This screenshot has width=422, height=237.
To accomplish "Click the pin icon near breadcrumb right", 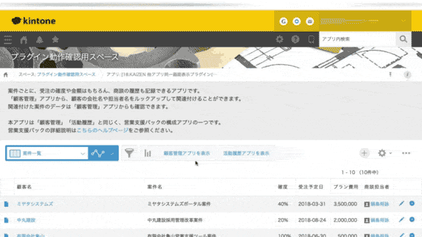I will (390, 74).
